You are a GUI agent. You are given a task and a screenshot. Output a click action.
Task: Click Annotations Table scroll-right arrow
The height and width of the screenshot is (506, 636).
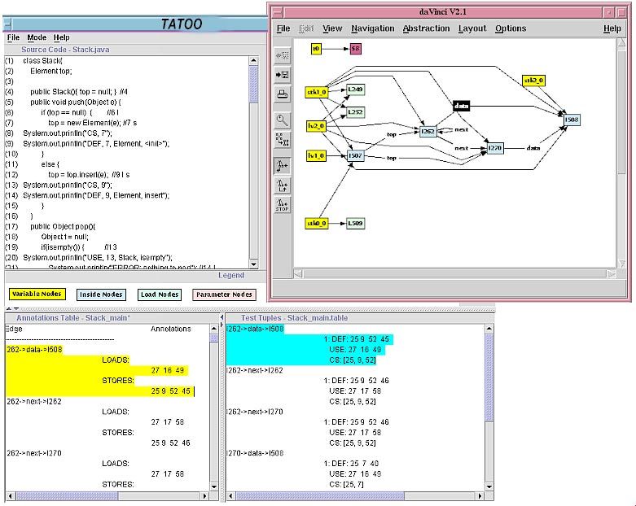205,496
